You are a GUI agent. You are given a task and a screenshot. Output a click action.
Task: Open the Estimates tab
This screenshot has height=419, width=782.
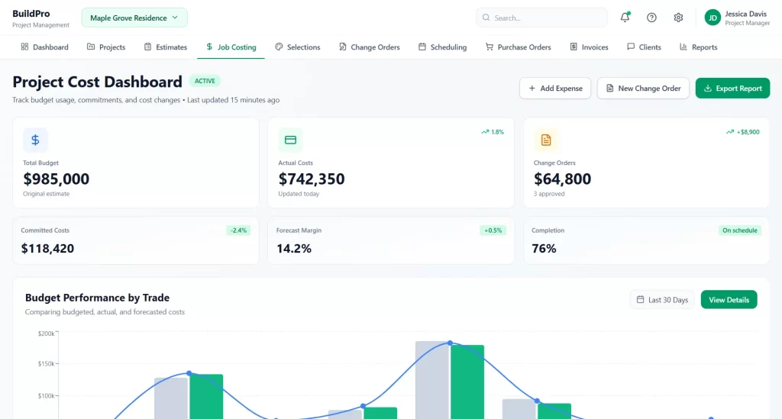click(x=165, y=47)
